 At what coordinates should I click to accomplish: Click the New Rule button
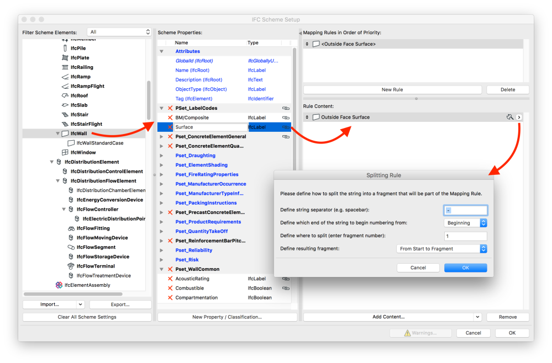pyautogui.click(x=392, y=89)
